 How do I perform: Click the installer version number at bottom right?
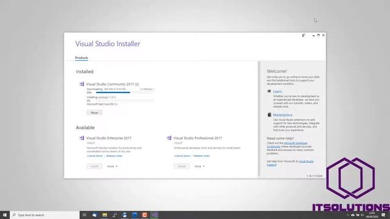(314, 176)
